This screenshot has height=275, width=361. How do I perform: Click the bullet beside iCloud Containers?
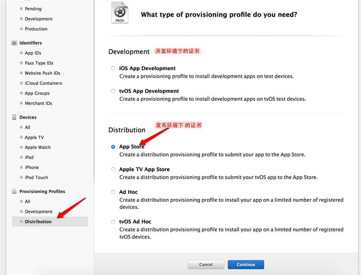[21, 83]
